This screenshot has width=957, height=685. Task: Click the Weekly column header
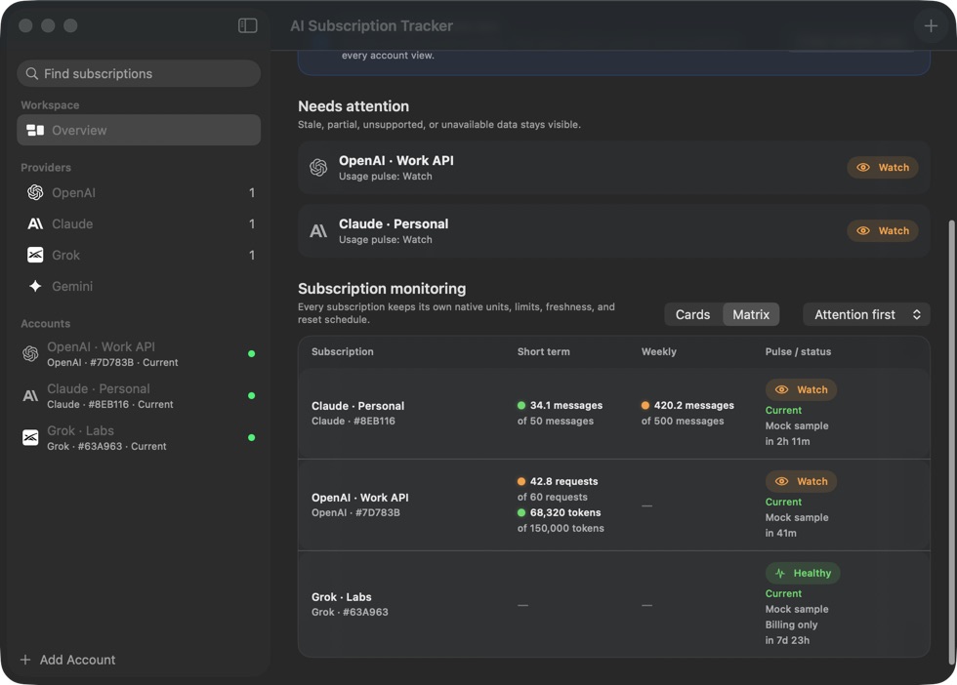point(658,352)
